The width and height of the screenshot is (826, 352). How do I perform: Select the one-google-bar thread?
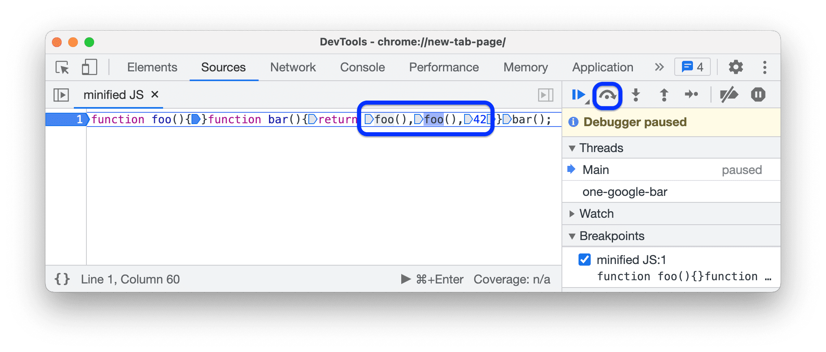point(625,192)
